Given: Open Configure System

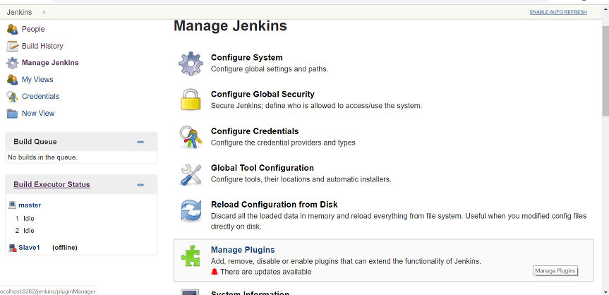Looking at the screenshot, I should coord(246,58).
